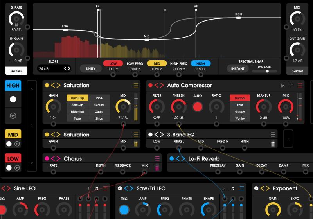Click the top-right MIX knob showing 60.1%
The width and height of the screenshot is (313, 219).
click(297, 19)
